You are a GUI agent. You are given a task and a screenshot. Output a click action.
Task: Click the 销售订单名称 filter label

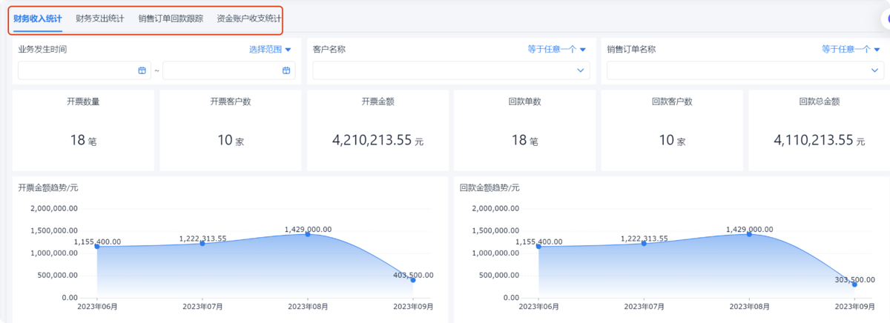coord(631,50)
